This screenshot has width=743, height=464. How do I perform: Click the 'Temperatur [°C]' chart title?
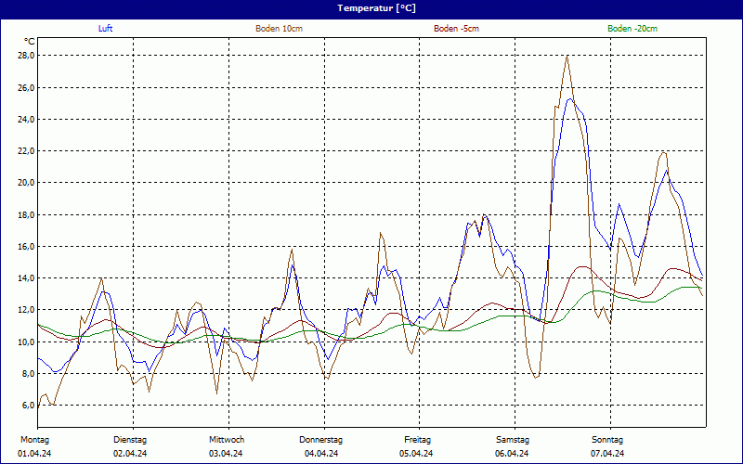click(x=376, y=8)
